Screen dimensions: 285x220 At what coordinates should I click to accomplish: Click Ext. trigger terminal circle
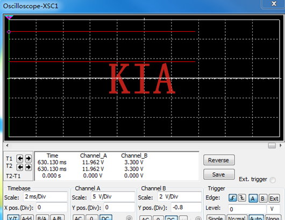point(273,180)
